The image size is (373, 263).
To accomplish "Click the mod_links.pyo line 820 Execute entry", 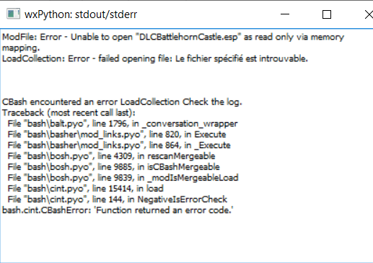I will pos(117,134).
